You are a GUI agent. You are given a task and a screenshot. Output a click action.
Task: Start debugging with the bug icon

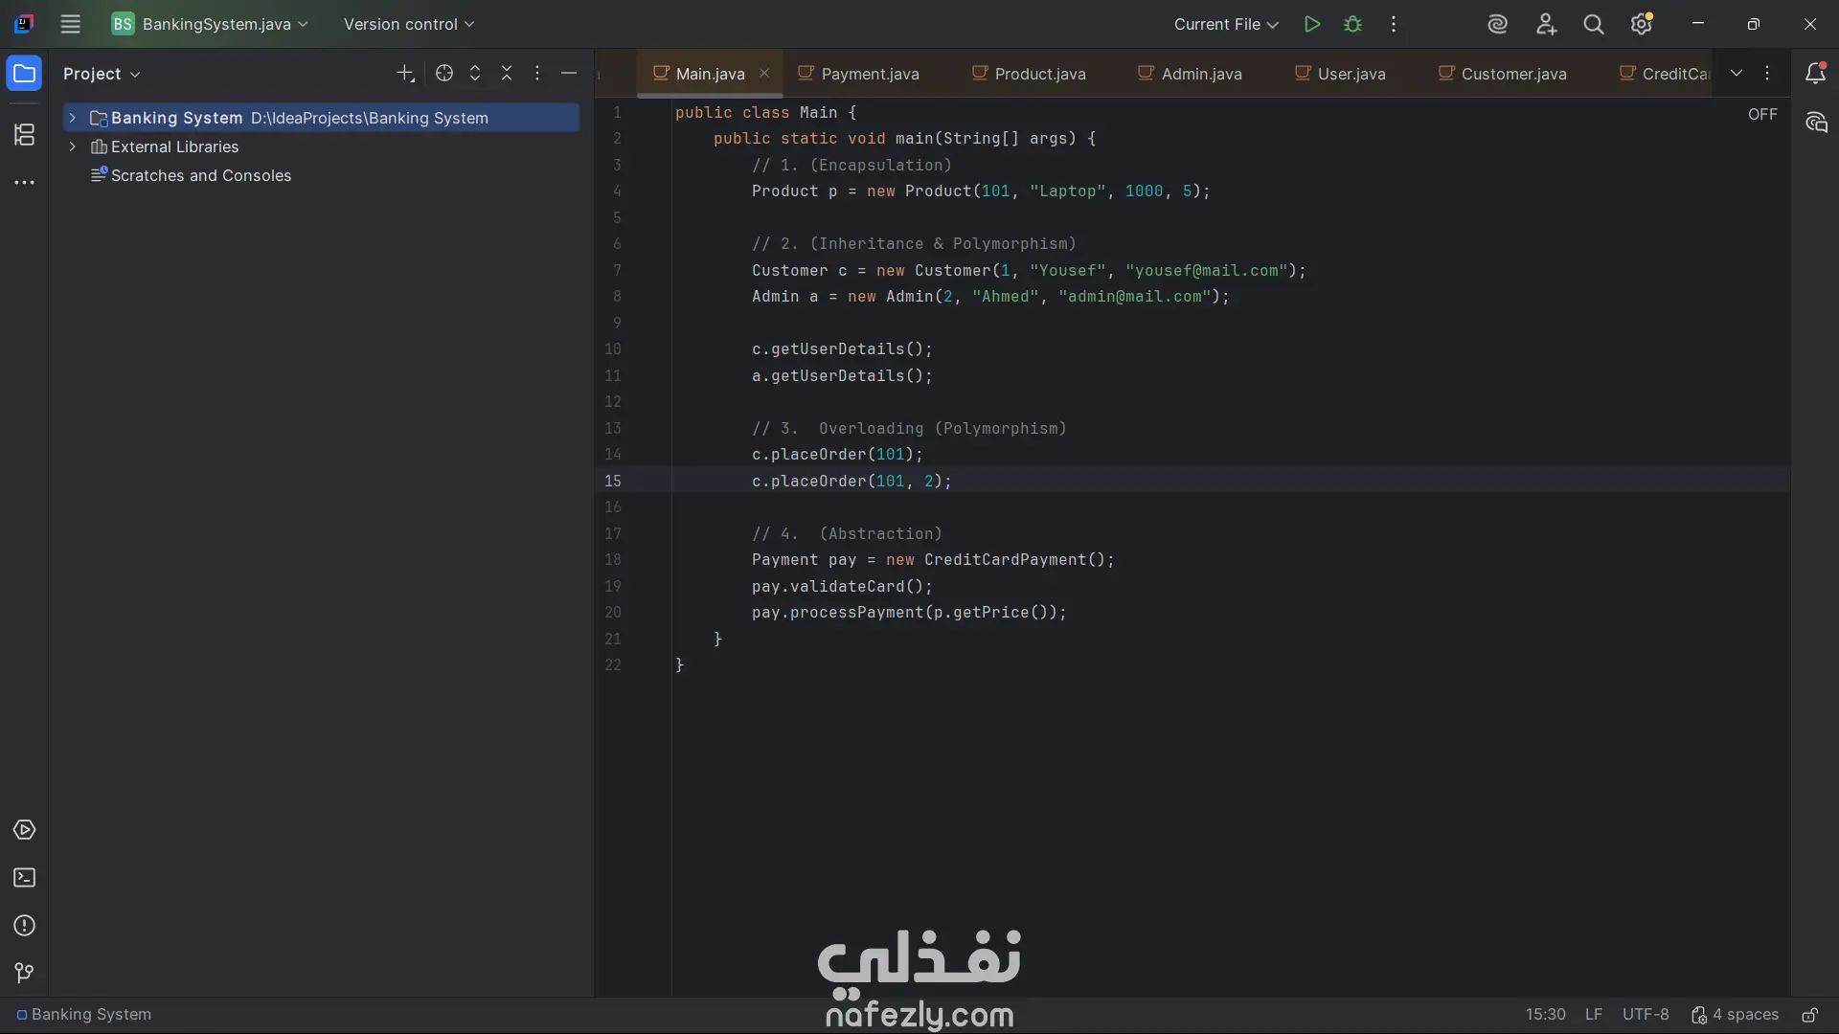1352,25
